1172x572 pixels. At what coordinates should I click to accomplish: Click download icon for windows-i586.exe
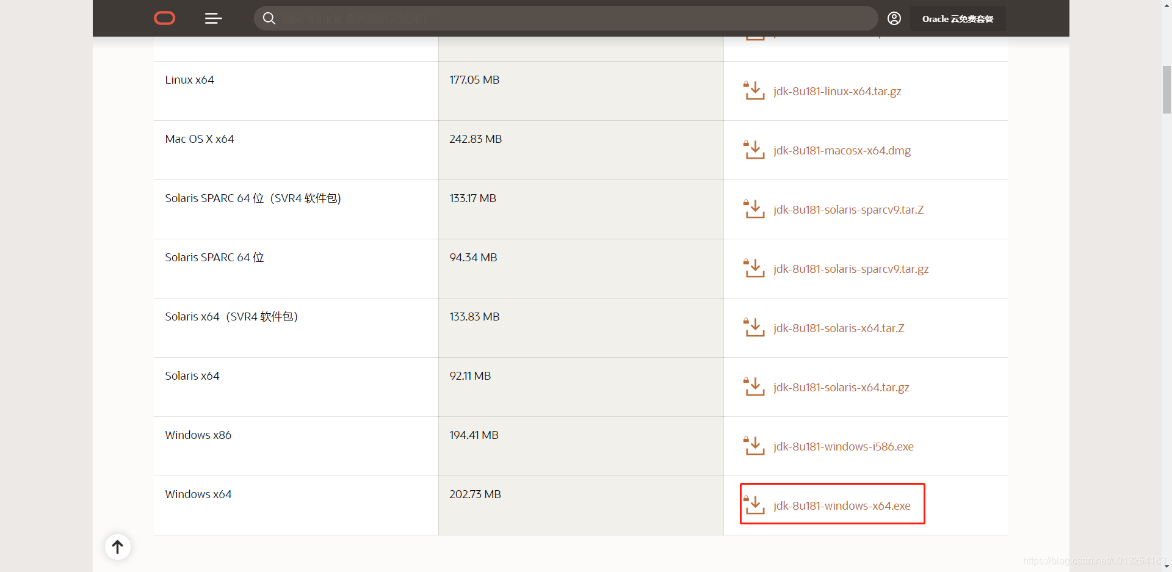[754, 446]
